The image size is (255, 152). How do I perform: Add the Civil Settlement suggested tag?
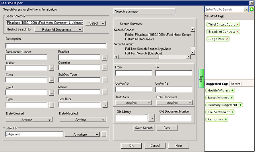pyautogui.click(x=233, y=112)
